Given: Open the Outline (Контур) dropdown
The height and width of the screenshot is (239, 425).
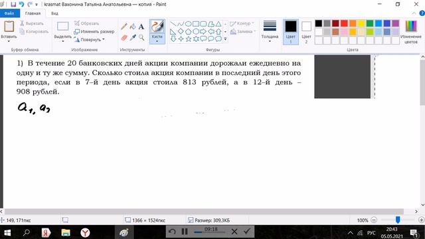Looking at the screenshot, I should (242, 24).
